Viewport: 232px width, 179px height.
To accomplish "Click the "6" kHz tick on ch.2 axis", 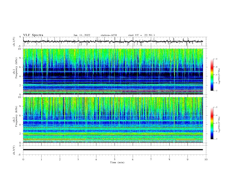I will tap(21, 116).
